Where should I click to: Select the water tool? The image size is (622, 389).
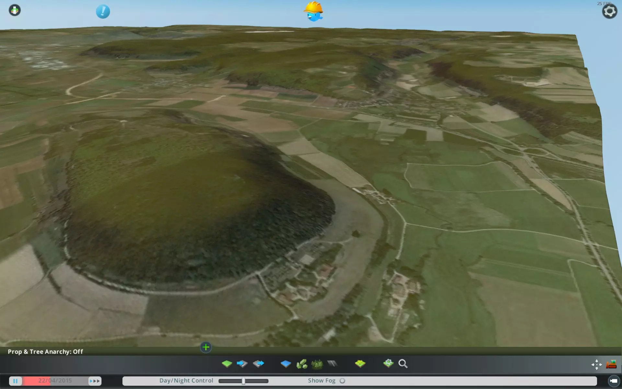pos(285,364)
